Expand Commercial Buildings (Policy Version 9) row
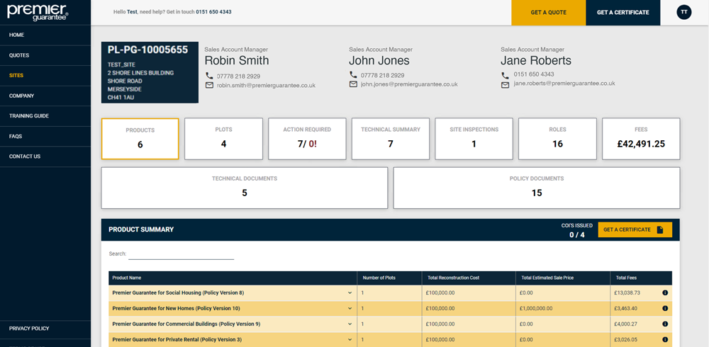The height and width of the screenshot is (347, 709). click(x=350, y=324)
